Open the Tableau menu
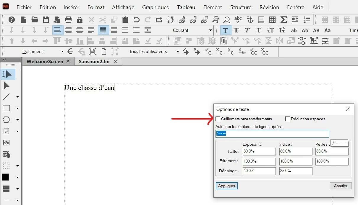The width and height of the screenshot is (358, 205). pos(186,7)
